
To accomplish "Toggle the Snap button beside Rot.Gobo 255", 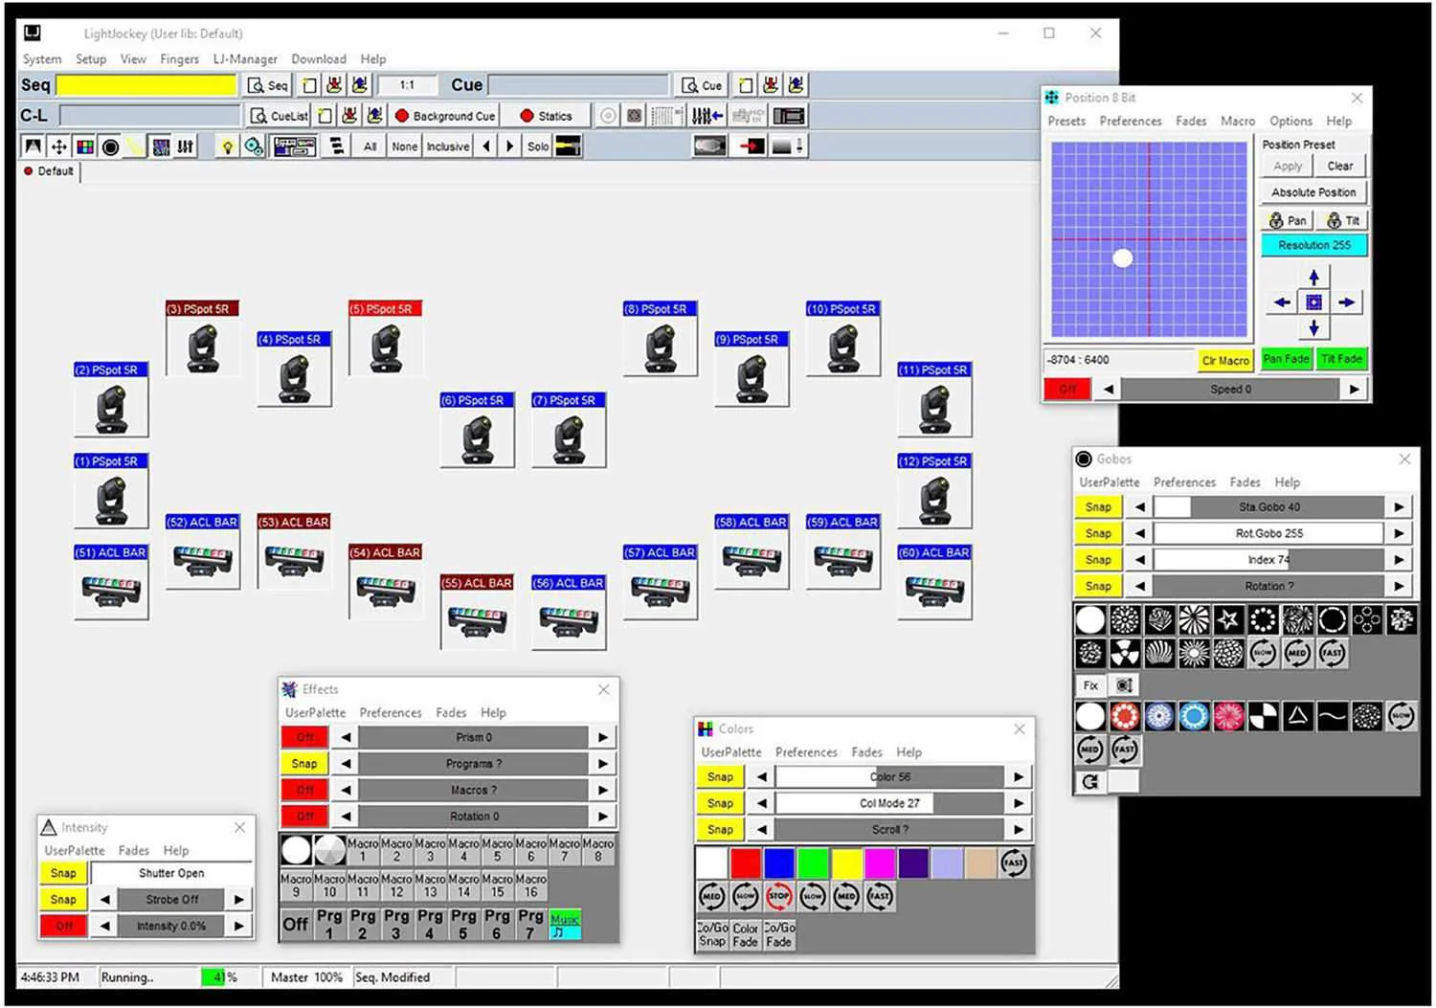I will (1098, 533).
